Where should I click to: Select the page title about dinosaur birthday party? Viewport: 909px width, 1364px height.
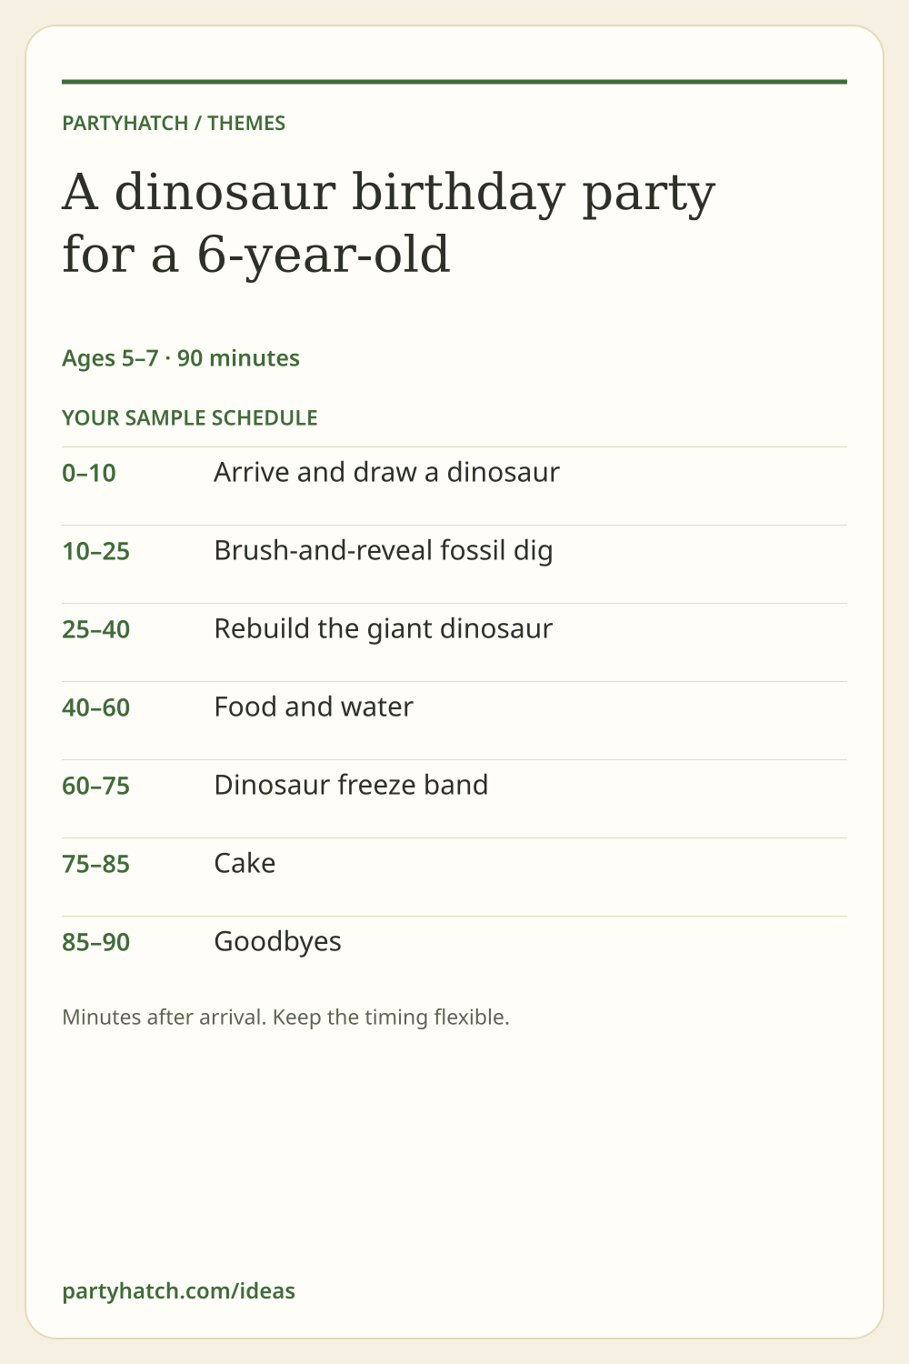pos(389,223)
